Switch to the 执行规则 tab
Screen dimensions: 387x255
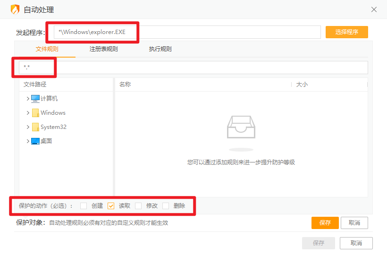tap(160, 49)
